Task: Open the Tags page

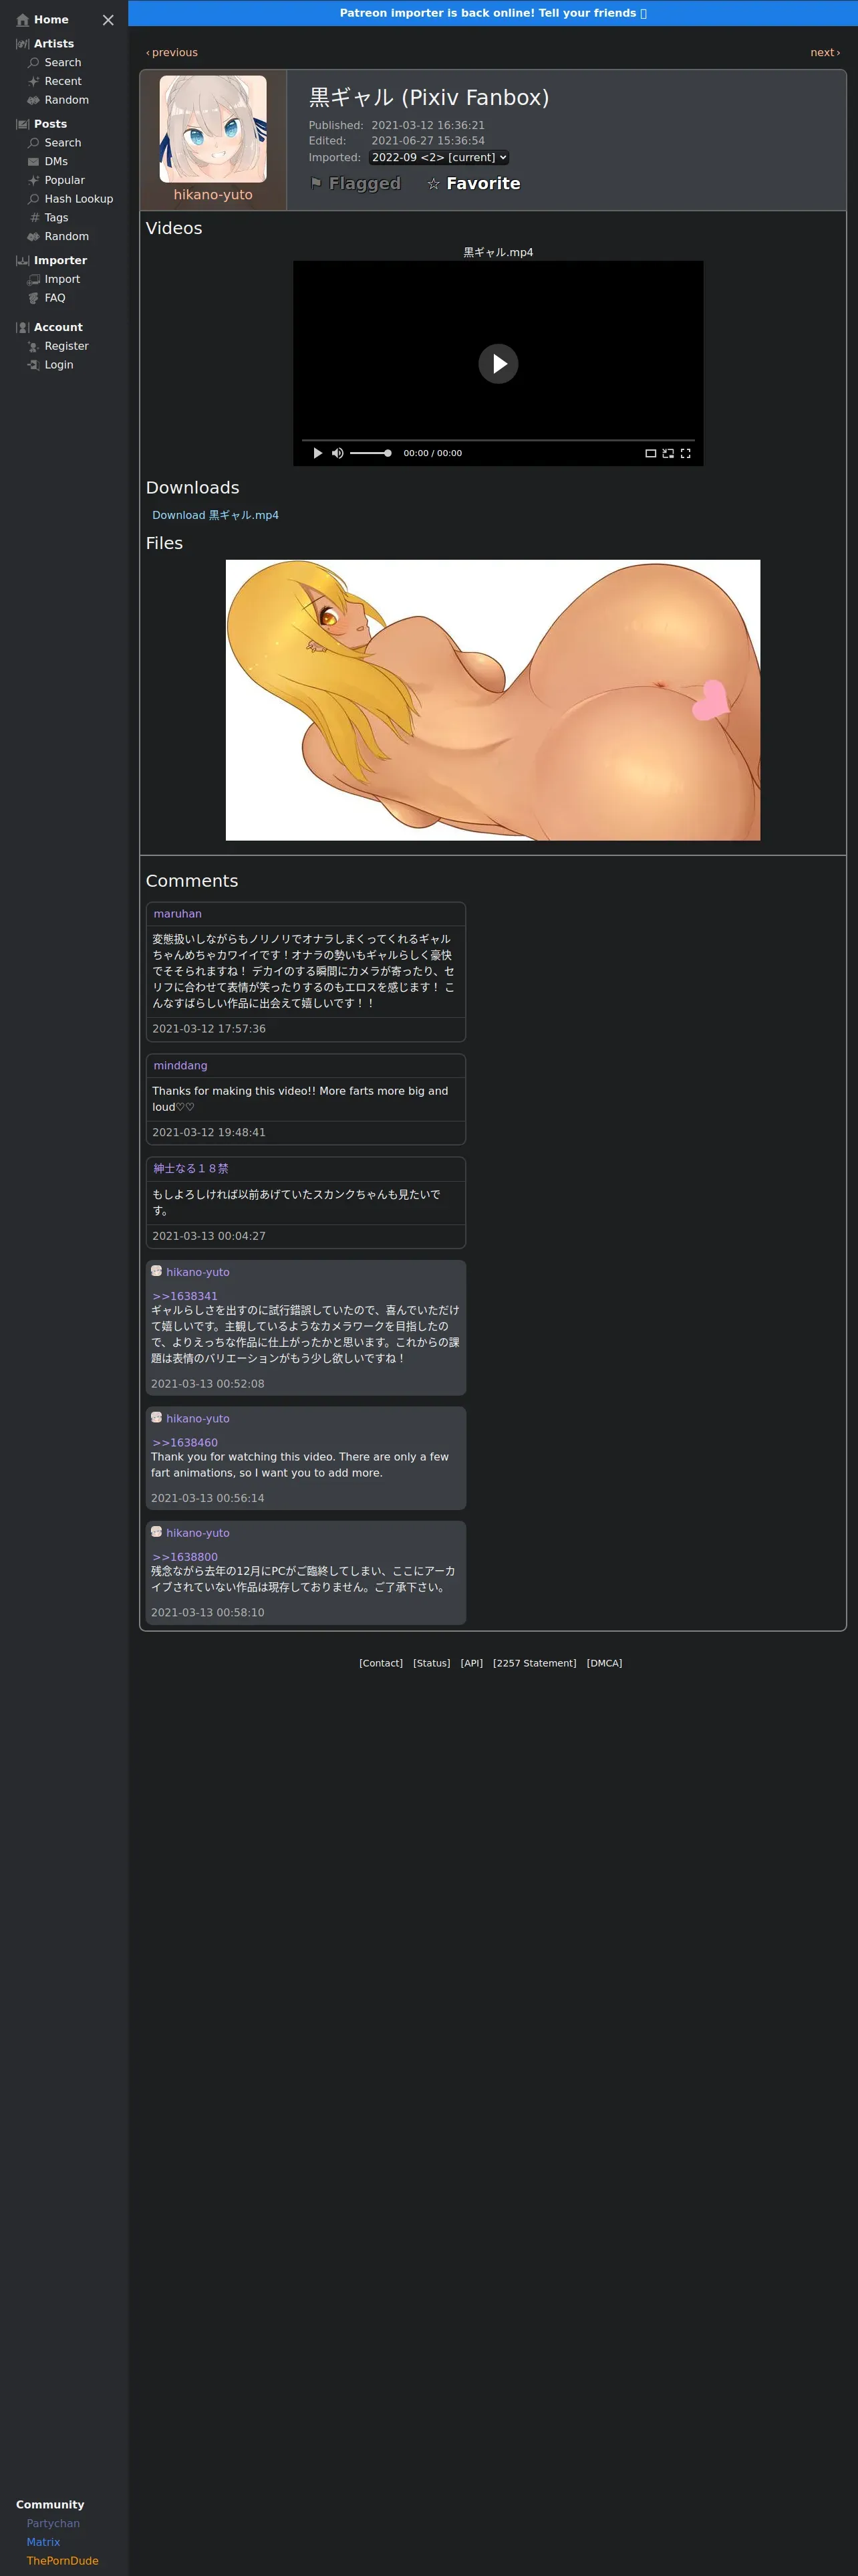Action: click(48, 218)
